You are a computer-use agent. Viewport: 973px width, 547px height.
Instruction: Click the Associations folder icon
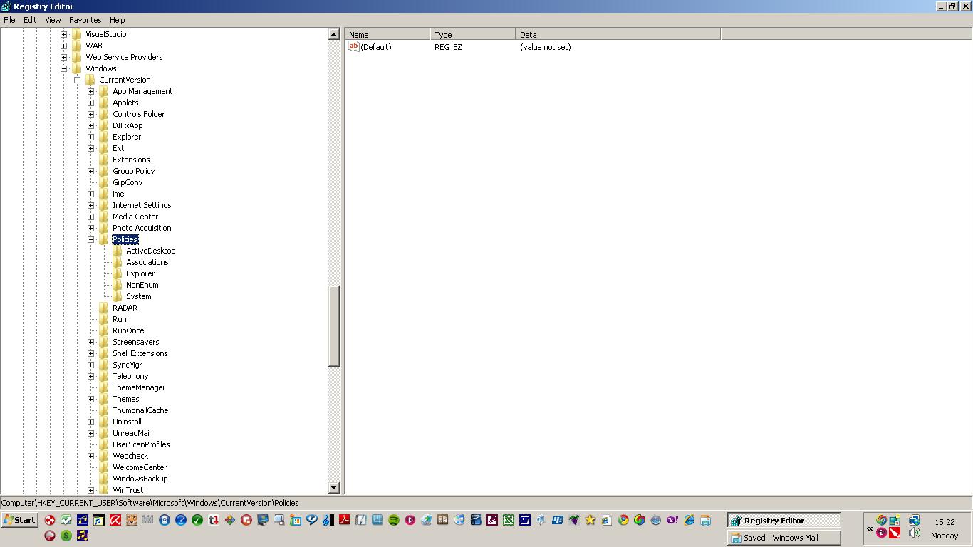[x=118, y=262]
